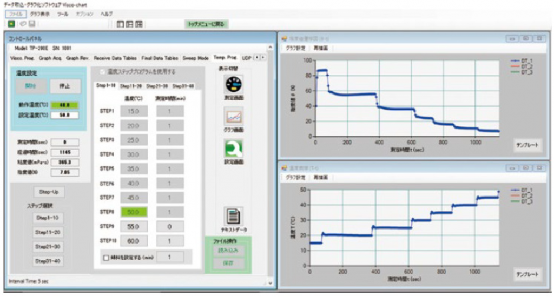Viewport: 554px width, 297px height.
Task: Click the green square toolbar icon
Action: click(x=11, y=24)
